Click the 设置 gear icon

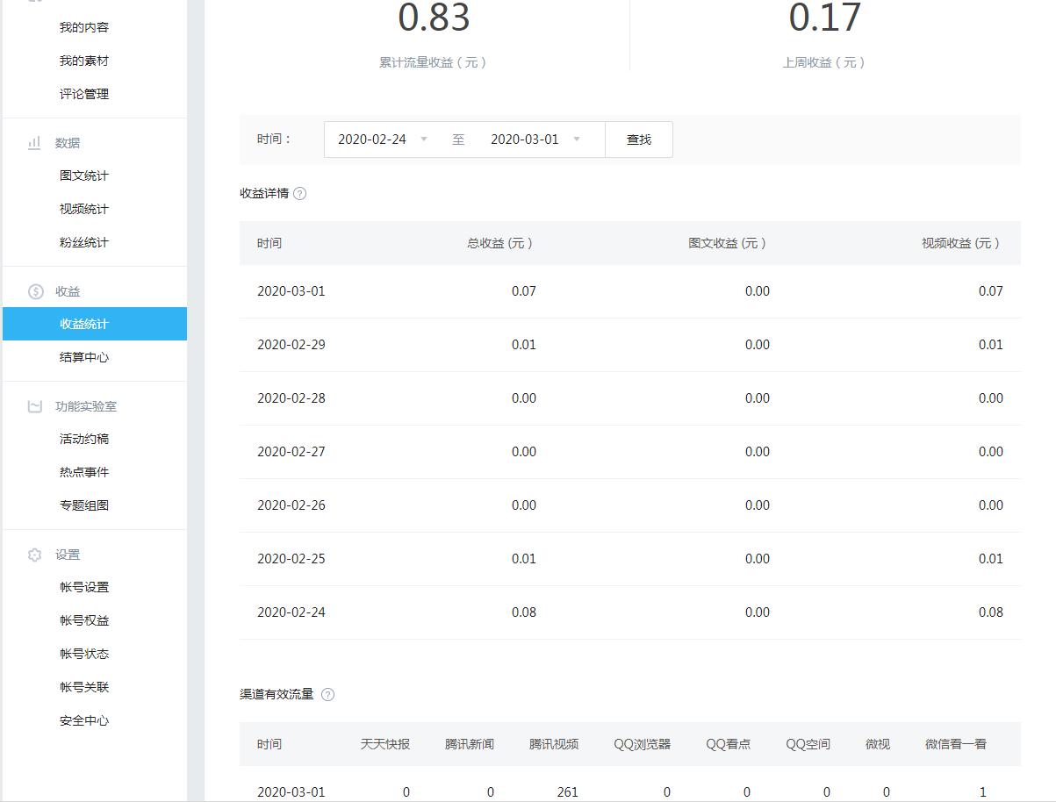pyautogui.click(x=35, y=555)
